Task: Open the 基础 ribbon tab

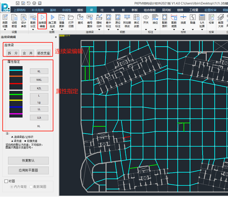Action: (x=53, y=9)
